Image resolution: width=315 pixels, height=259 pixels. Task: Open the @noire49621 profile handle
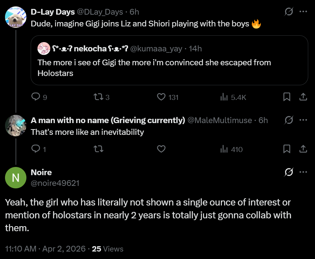click(x=55, y=183)
